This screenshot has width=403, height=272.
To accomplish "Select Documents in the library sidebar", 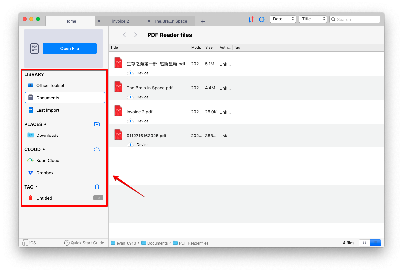I will tap(65, 98).
